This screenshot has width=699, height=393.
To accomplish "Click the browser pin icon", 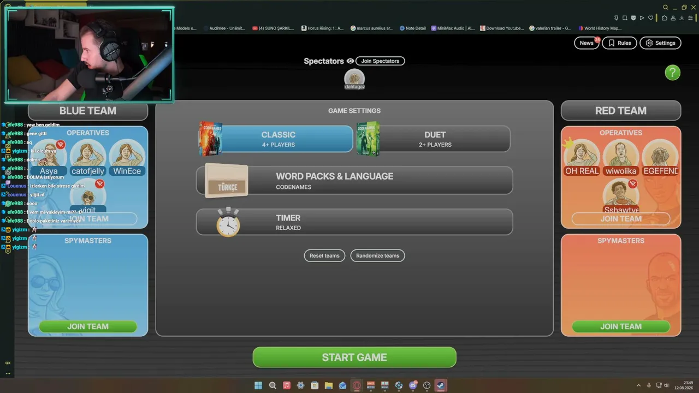I will [617, 17].
